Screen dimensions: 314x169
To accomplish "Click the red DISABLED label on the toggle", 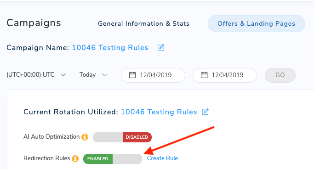I will tap(137, 137).
